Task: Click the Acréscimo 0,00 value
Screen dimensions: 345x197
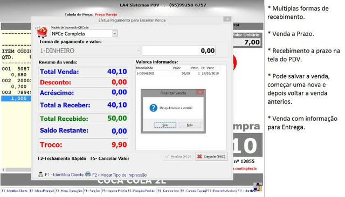Action: (119, 92)
